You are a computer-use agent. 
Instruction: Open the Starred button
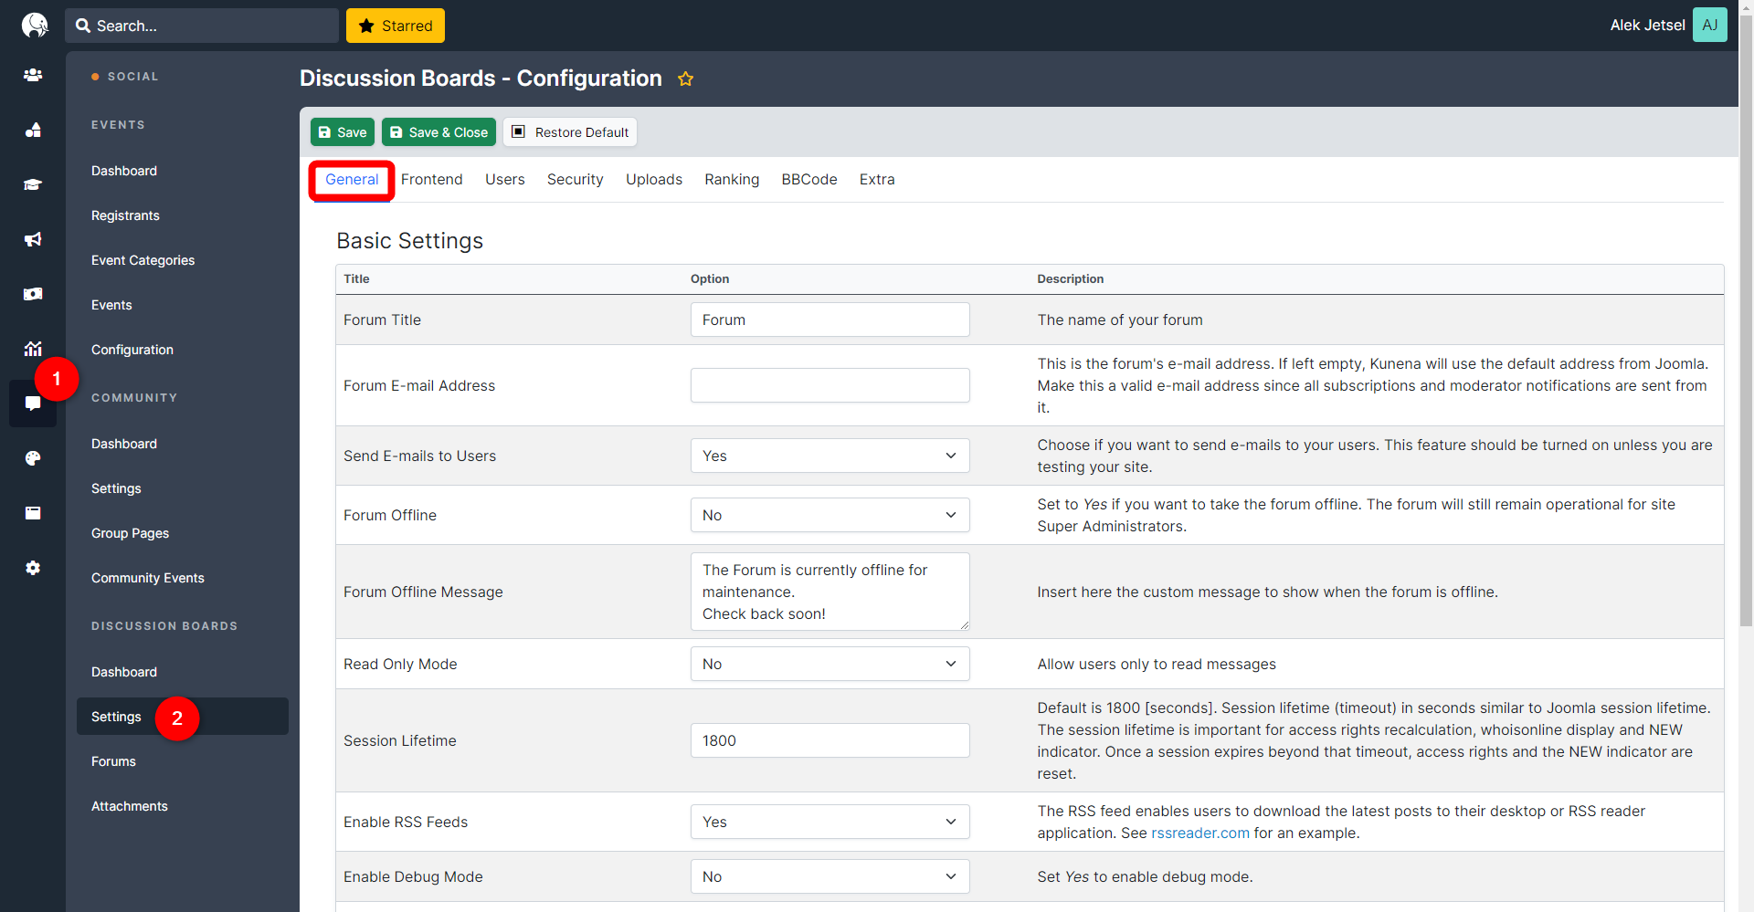tap(396, 26)
